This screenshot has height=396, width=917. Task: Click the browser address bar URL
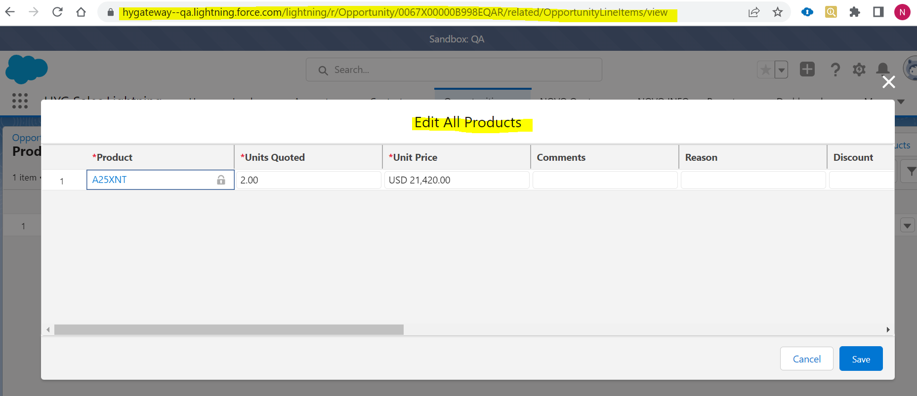coord(395,12)
